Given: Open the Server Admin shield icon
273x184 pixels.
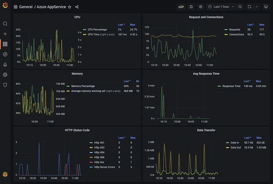Looking at the screenshot, I should point(5,85).
